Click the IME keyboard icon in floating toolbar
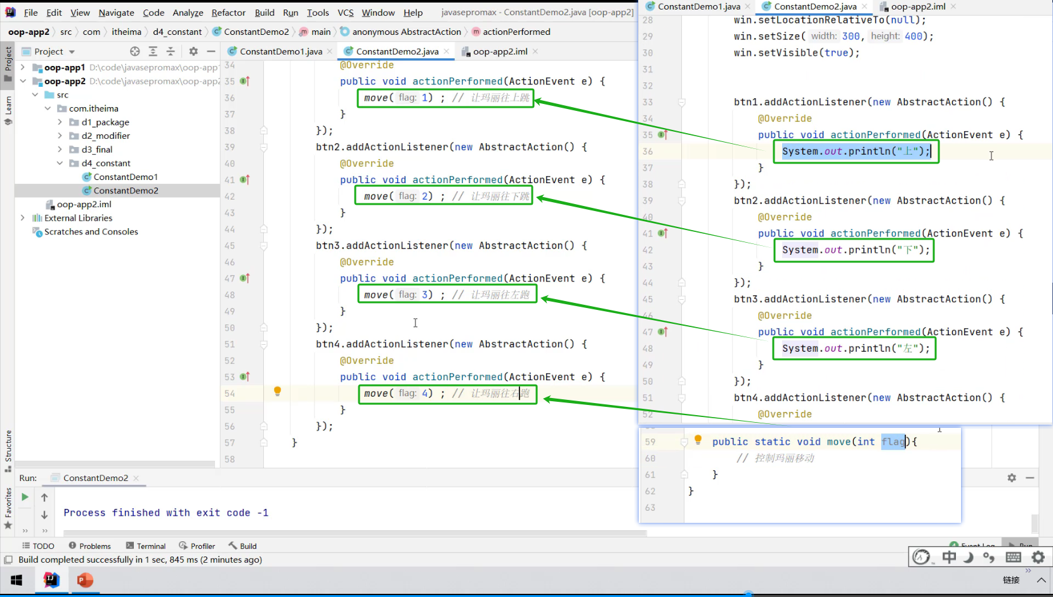Viewport: 1053px width, 597px height. point(1014,557)
